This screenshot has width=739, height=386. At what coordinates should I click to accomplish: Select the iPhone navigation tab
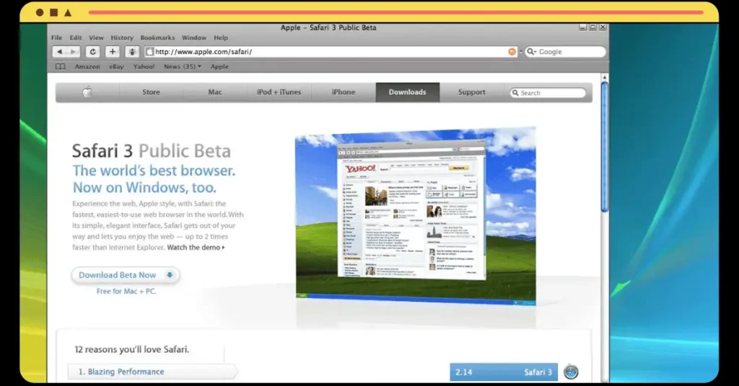tap(344, 92)
